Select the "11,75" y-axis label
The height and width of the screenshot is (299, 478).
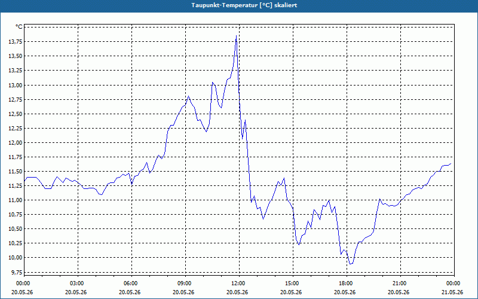16,157
